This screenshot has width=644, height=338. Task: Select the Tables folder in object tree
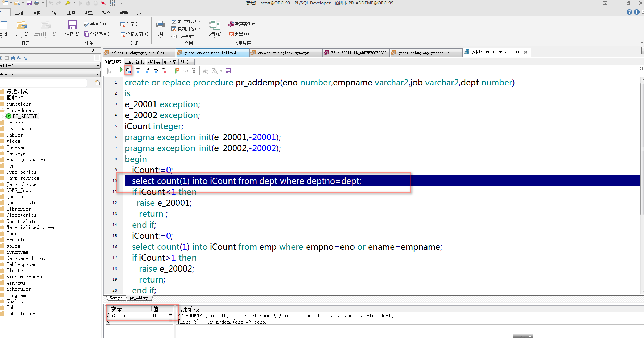coord(14,135)
